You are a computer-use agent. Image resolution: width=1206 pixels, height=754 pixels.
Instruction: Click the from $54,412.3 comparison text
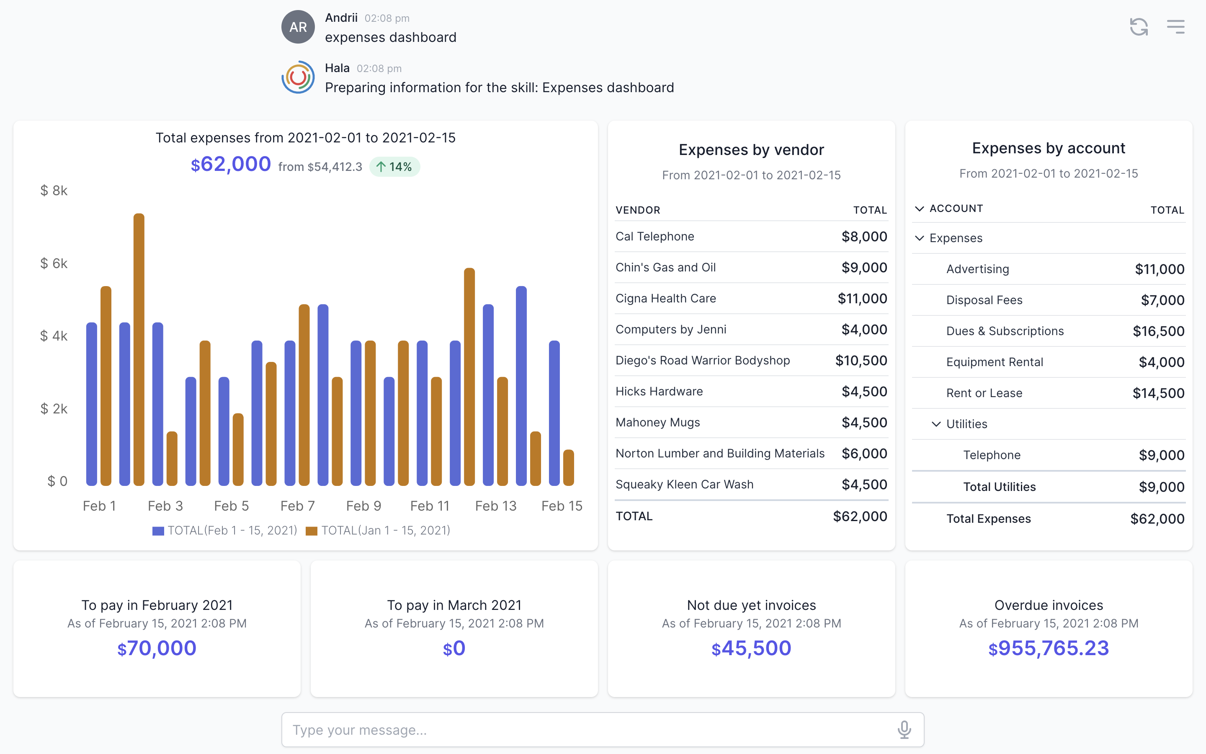tap(320, 167)
